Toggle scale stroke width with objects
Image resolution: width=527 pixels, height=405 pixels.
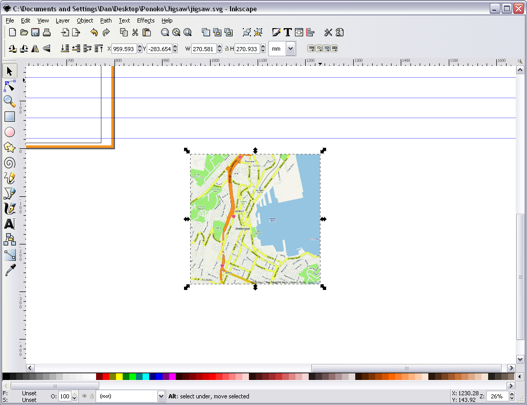[311, 49]
